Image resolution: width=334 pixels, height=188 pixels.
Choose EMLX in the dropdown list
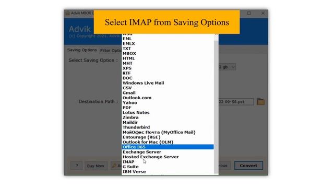point(168,44)
